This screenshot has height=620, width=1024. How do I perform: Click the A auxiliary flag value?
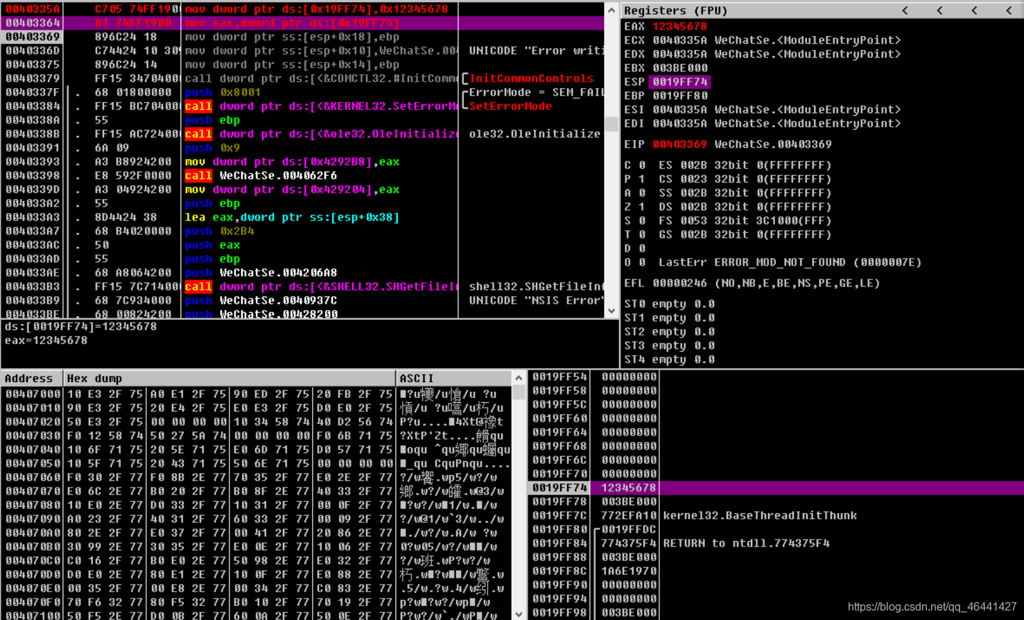point(642,193)
